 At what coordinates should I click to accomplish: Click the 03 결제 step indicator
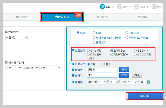(139, 7)
